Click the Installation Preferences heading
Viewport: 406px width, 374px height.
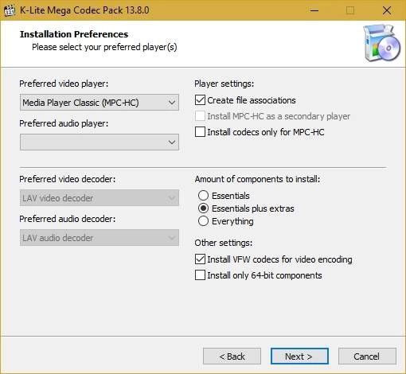74,34
